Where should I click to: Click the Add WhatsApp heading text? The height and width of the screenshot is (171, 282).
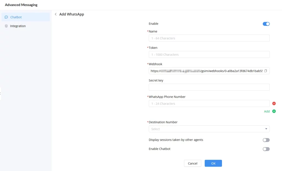click(x=72, y=14)
